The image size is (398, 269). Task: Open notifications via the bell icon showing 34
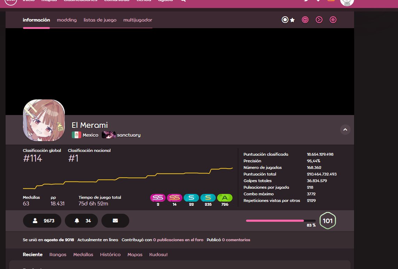point(81,220)
